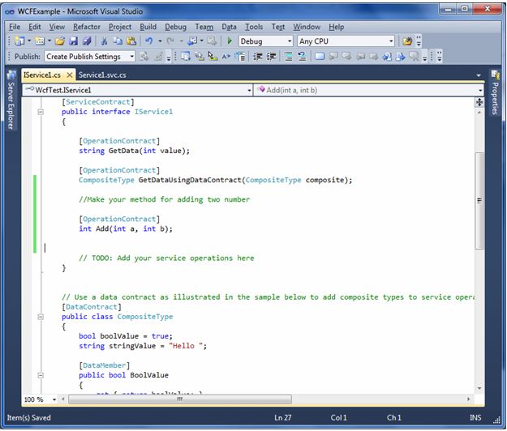Open the Server Explorer side panel
This screenshot has height=431, width=507.
11,104
